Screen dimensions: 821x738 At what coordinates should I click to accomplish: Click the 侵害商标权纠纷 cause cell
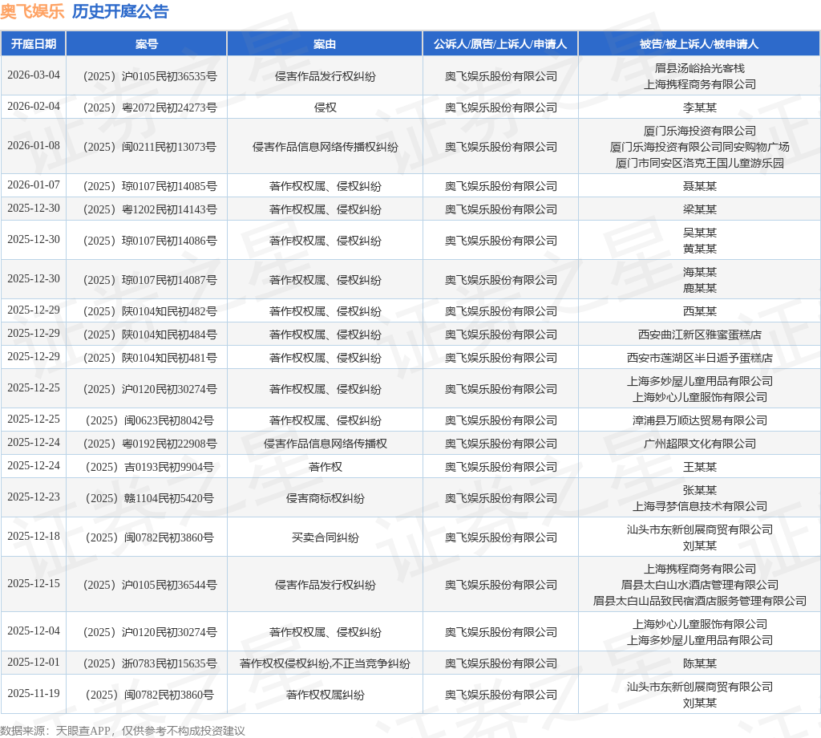(x=326, y=498)
